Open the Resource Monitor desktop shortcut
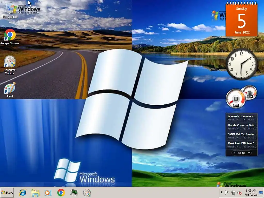This screenshot has height=198, width=264. coord(10,65)
